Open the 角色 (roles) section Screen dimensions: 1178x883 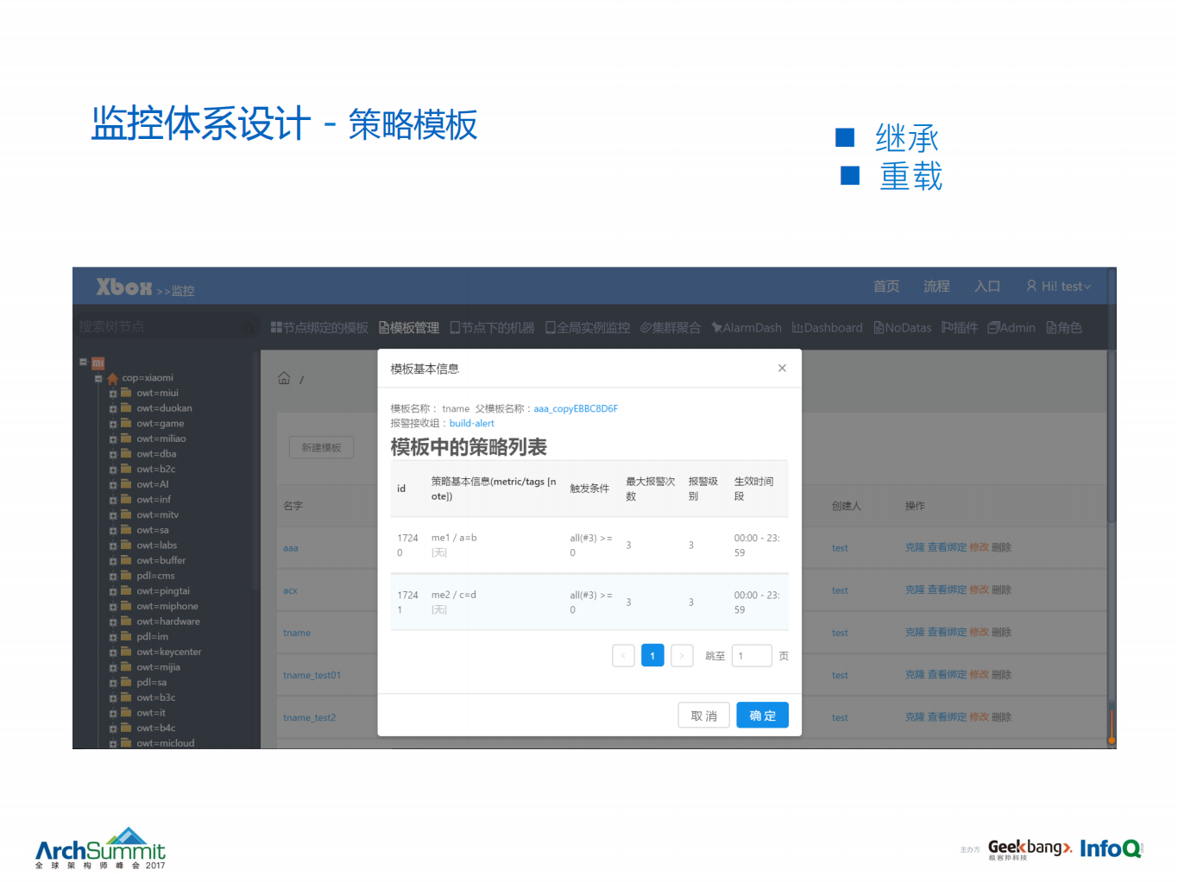1063,327
